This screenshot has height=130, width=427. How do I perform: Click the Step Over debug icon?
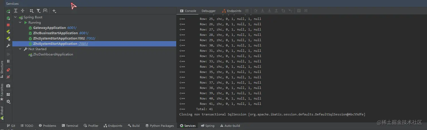[256, 11]
